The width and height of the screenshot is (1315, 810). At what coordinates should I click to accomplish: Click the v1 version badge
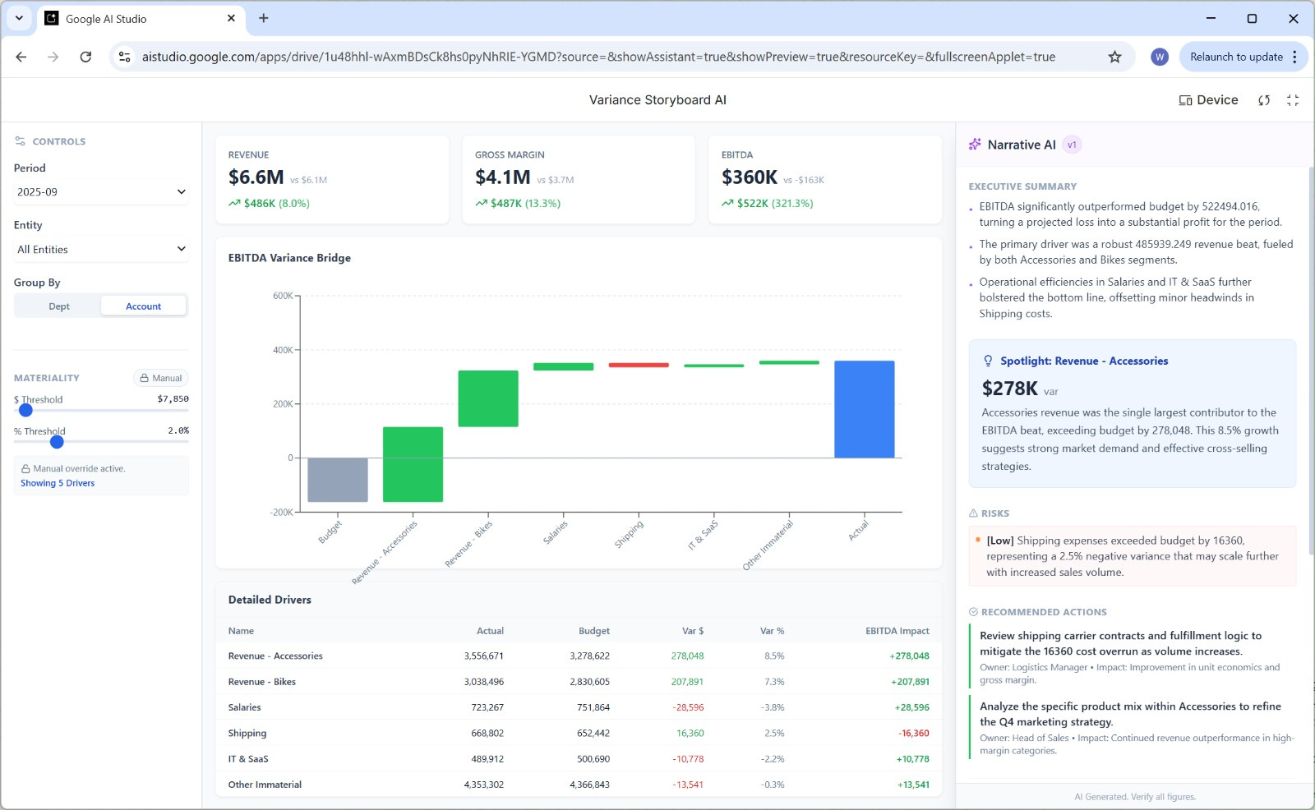1072,145
